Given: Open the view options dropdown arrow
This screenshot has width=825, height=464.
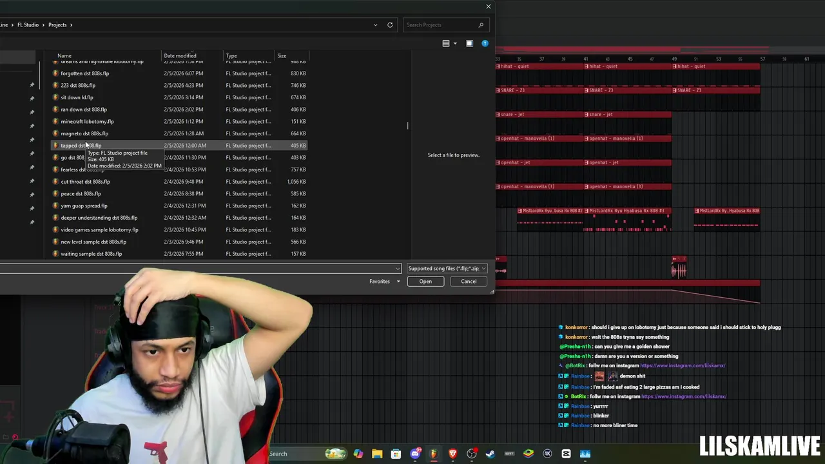Looking at the screenshot, I should (x=455, y=43).
